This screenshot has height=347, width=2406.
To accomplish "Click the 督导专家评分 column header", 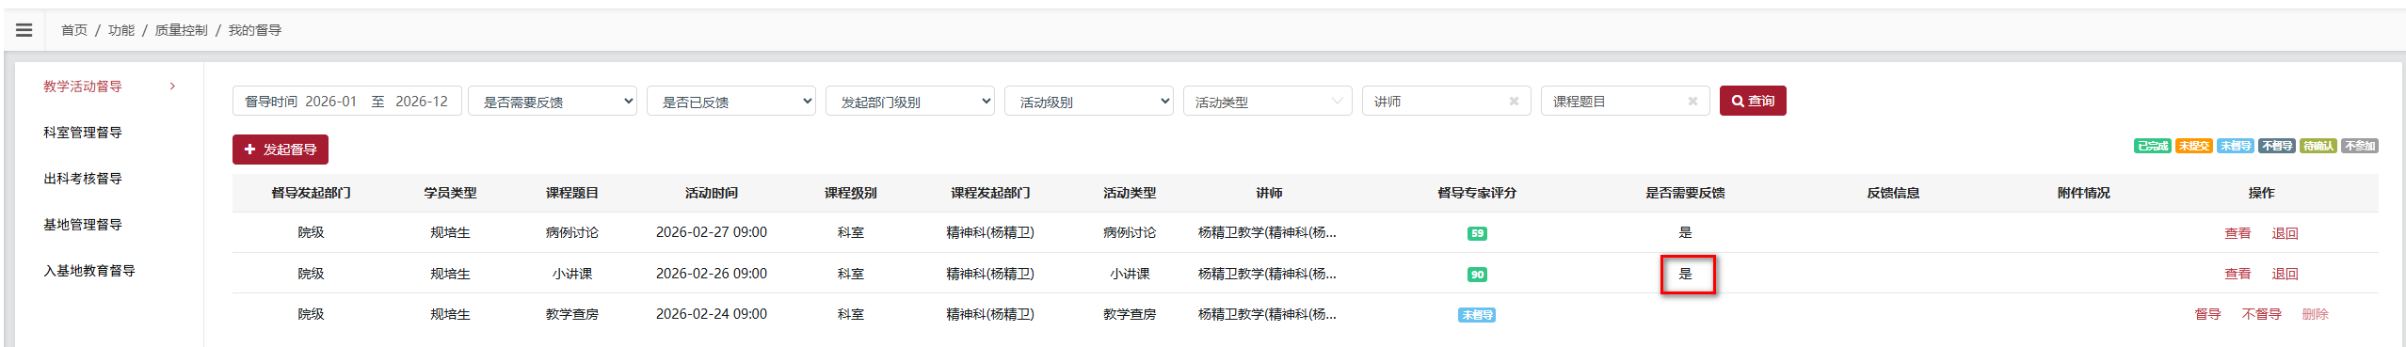I will tap(1477, 193).
